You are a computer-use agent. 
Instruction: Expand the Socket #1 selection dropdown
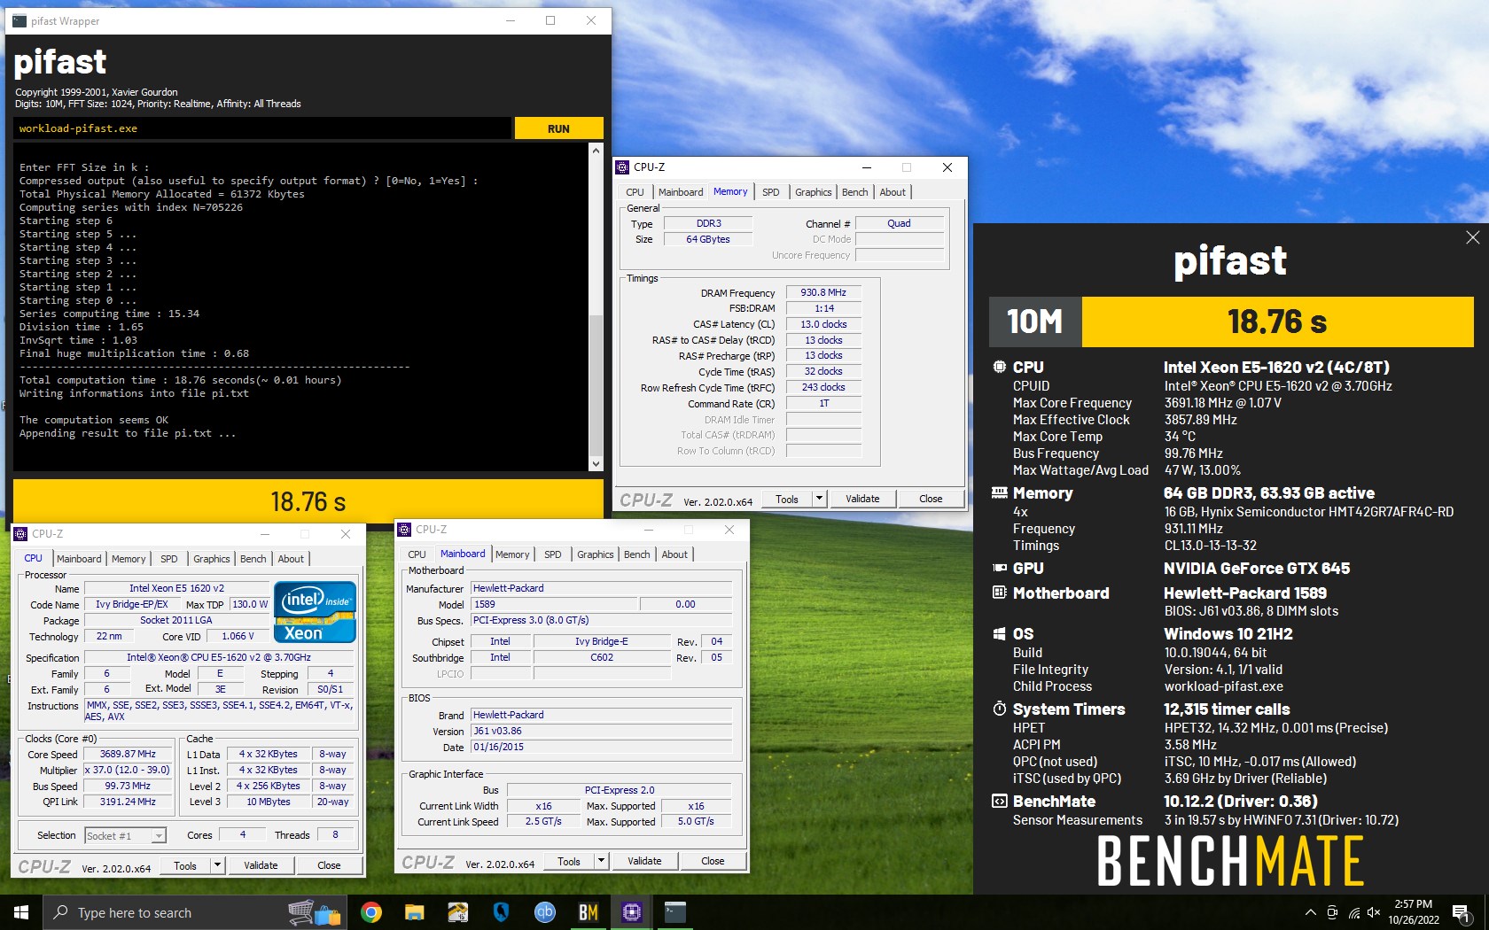(159, 836)
